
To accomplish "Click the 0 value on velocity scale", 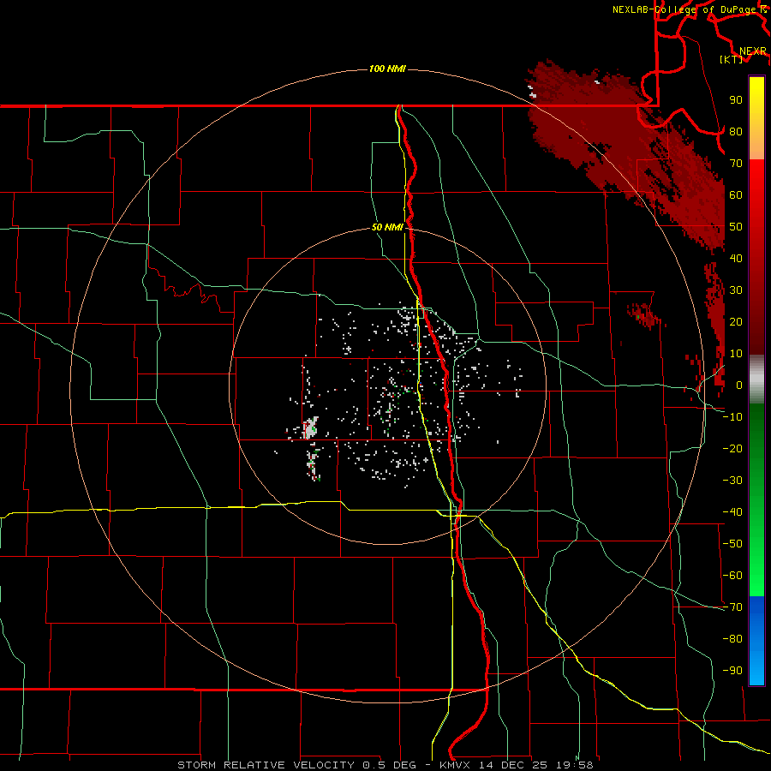I will tap(739, 385).
